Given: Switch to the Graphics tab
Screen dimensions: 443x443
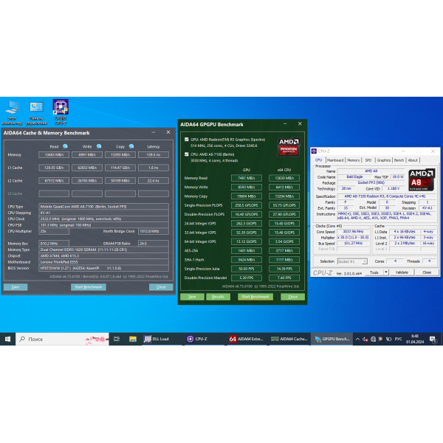Looking at the screenshot, I should tap(384, 160).
